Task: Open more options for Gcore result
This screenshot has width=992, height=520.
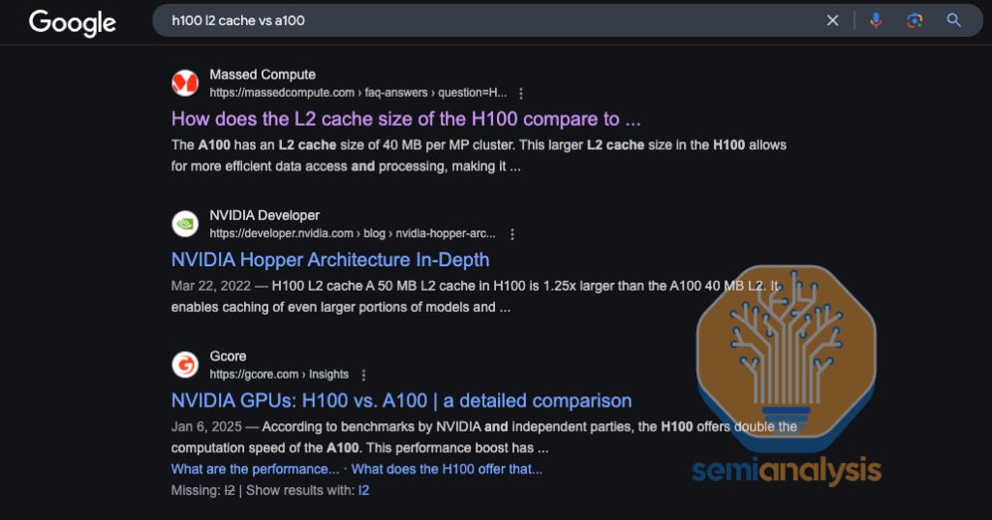Action: click(364, 375)
